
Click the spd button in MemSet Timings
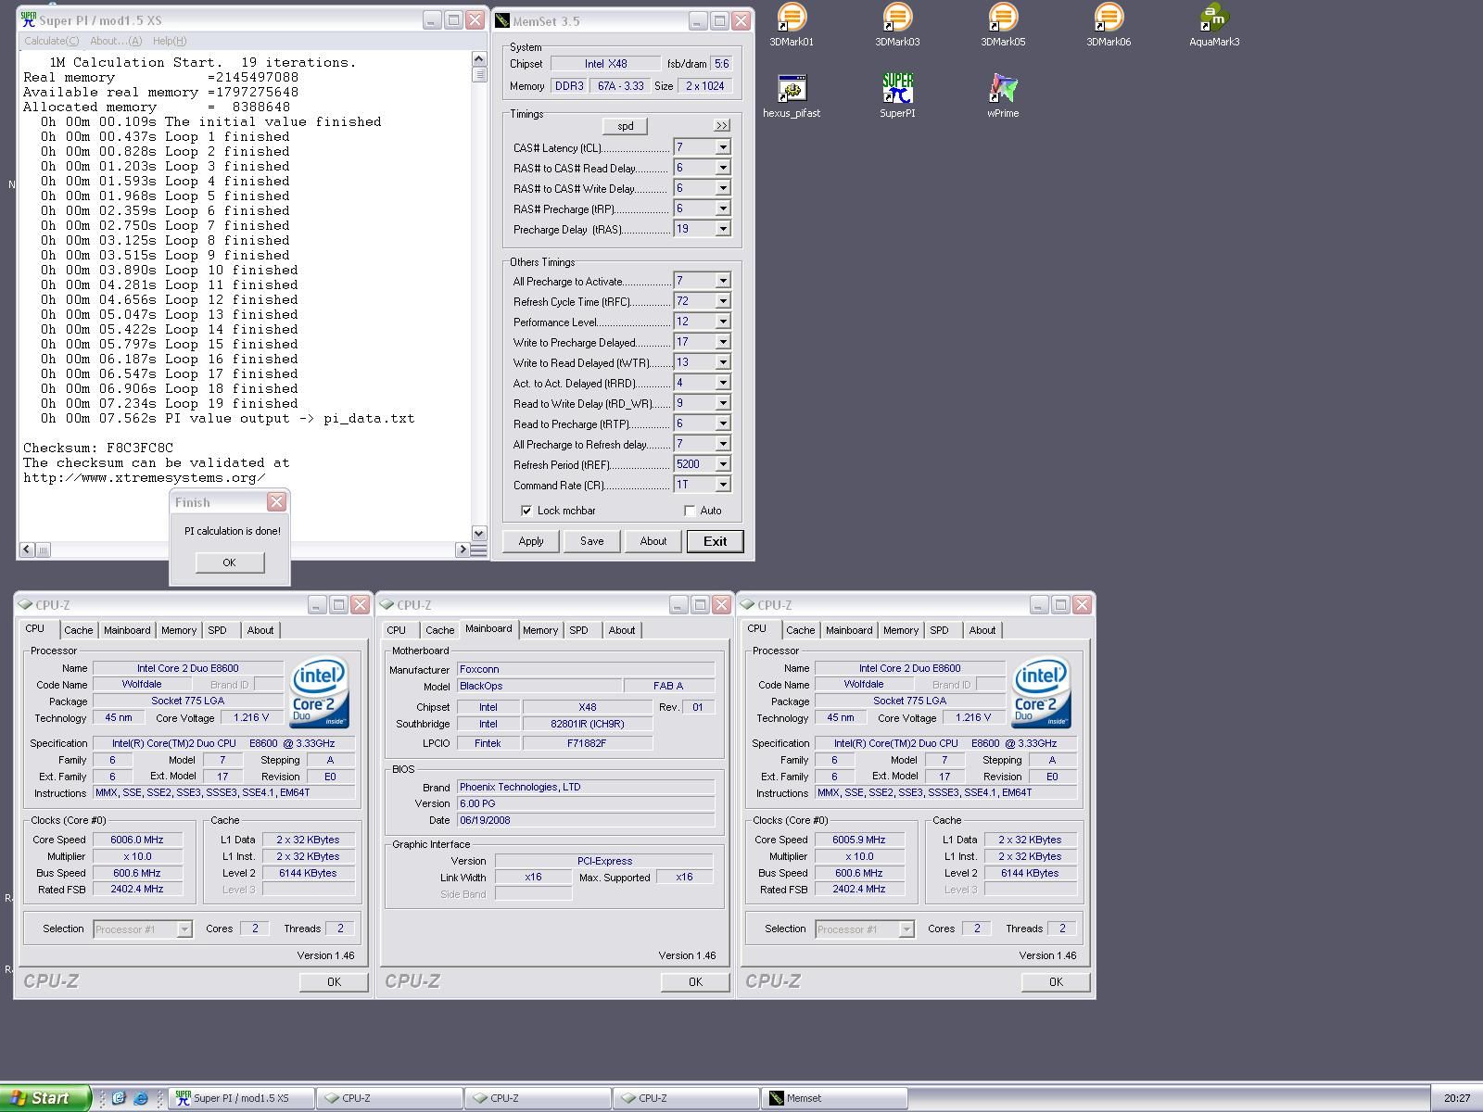tap(626, 126)
